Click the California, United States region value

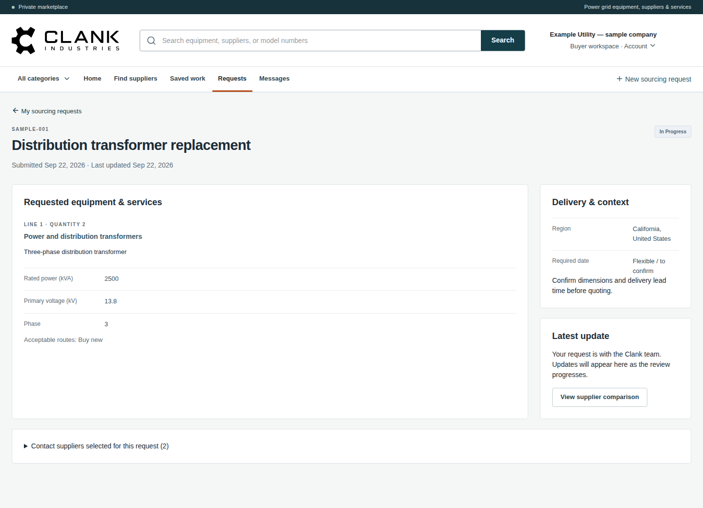click(x=652, y=234)
